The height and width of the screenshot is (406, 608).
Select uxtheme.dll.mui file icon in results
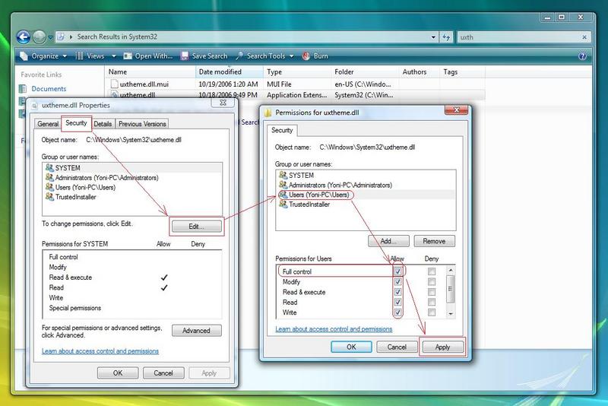point(114,84)
